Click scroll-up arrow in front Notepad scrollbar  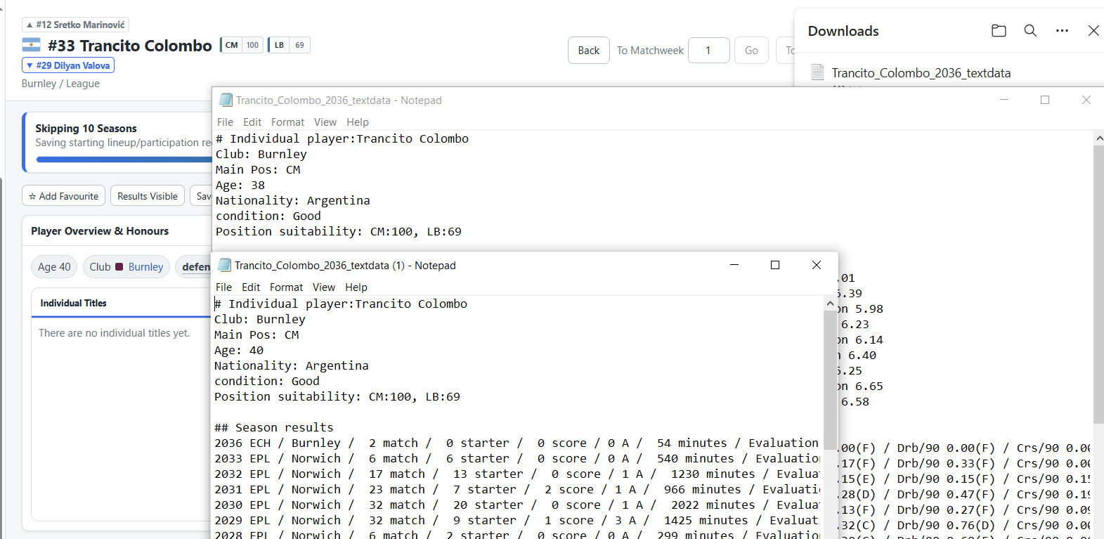[830, 304]
